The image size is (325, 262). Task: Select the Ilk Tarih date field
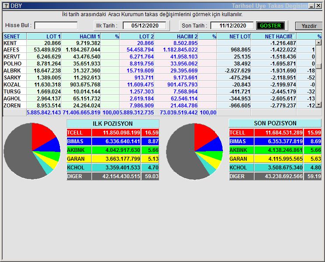tap(145, 26)
